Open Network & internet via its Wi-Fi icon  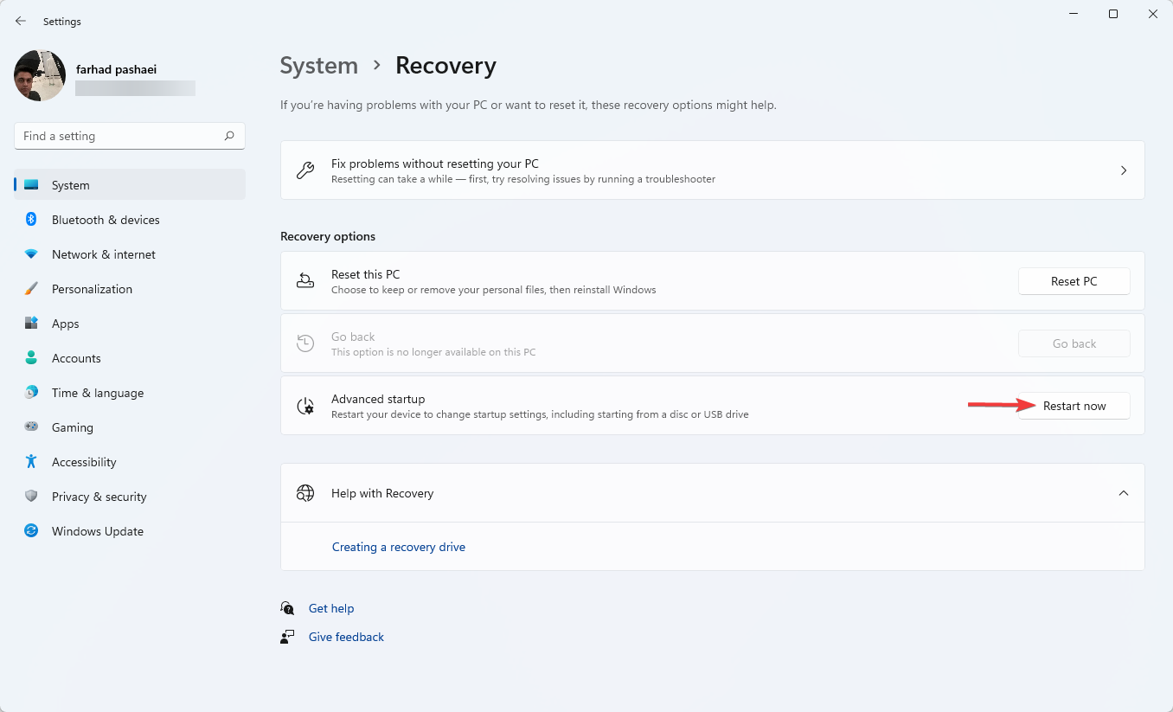31,254
